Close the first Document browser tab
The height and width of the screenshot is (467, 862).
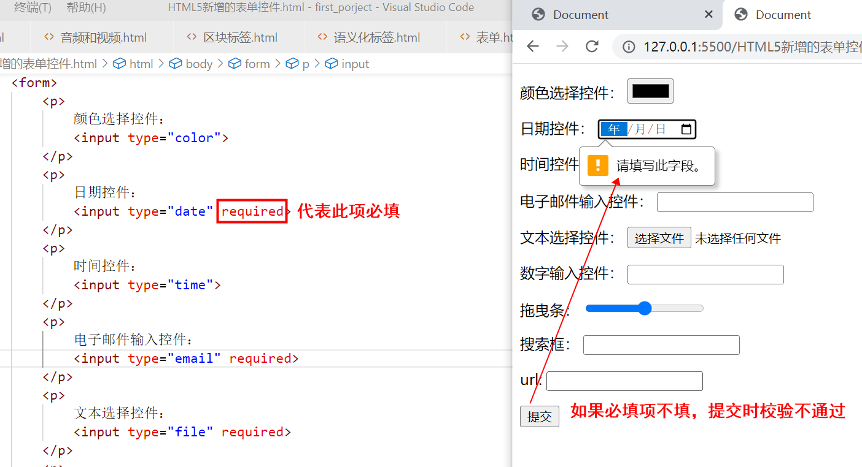(x=709, y=14)
